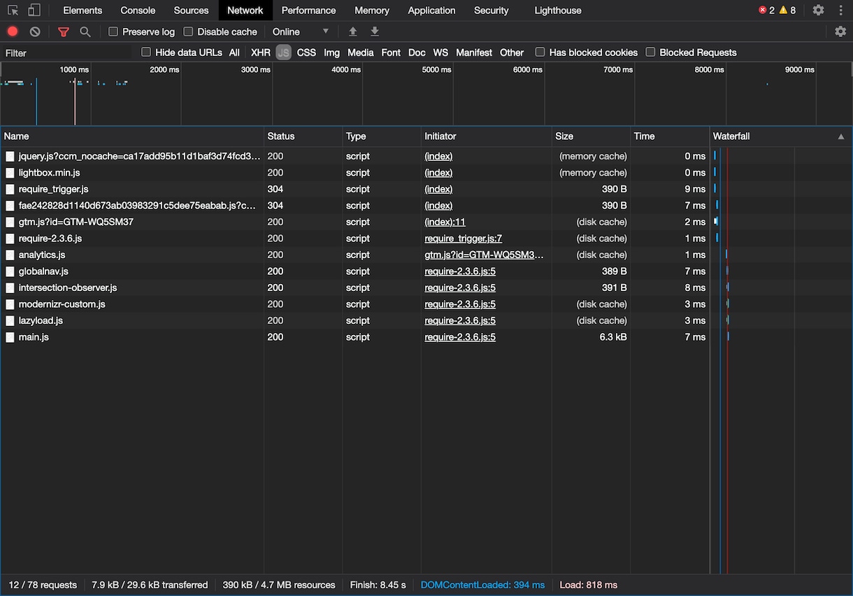This screenshot has height=596, width=853.
Task: Open the Sources tab
Action: tap(192, 10)
